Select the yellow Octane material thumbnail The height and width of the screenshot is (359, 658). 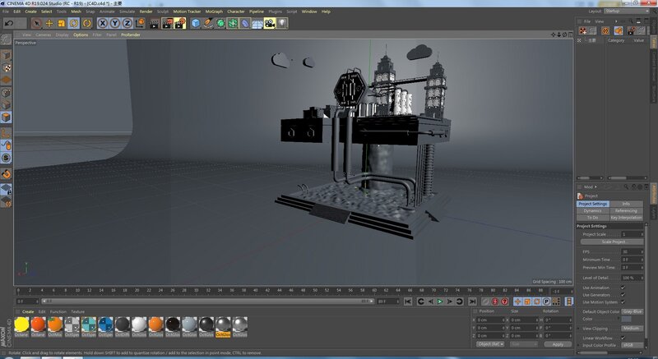[x=22, y=325]
